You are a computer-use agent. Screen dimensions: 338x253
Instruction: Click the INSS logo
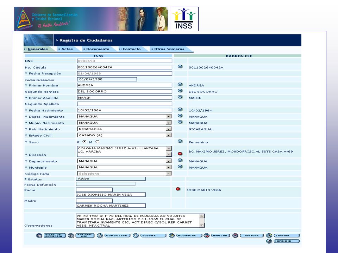(184, 19)
